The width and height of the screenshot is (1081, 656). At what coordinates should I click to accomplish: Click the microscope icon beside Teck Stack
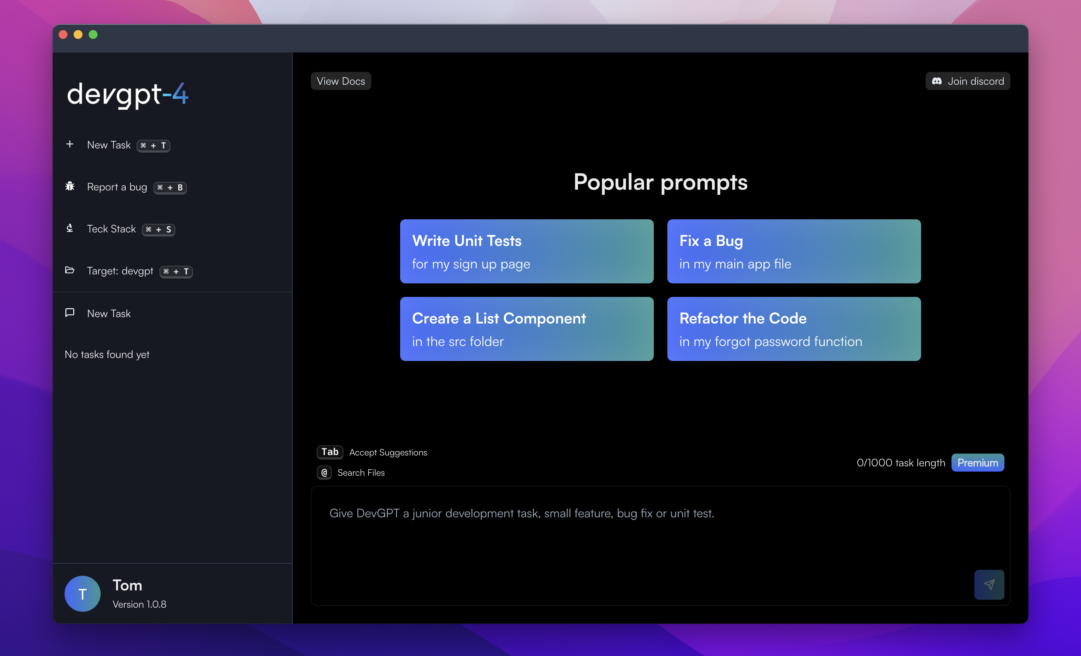point(70,228)
